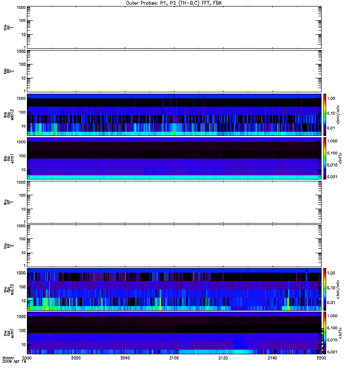Click the thb fbk edc12 color bar
348x371 pixels.
pos(325,115)
